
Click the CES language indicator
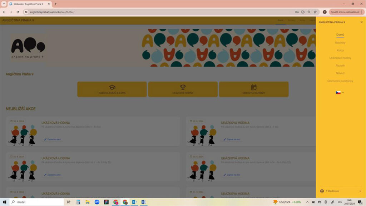[340, 202]
